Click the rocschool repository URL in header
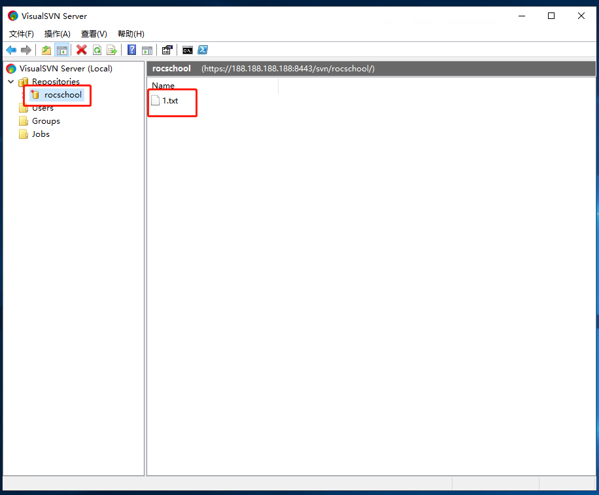599x495 pixels. pos(288,69)
